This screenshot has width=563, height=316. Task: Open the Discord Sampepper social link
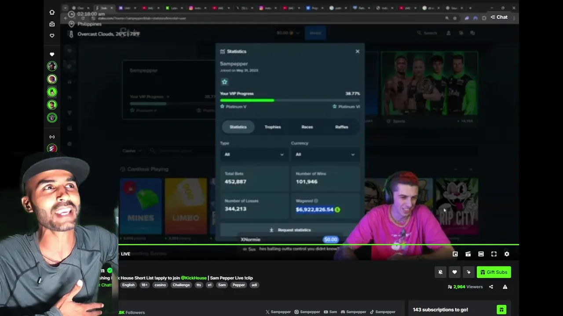tap(354, 312)
